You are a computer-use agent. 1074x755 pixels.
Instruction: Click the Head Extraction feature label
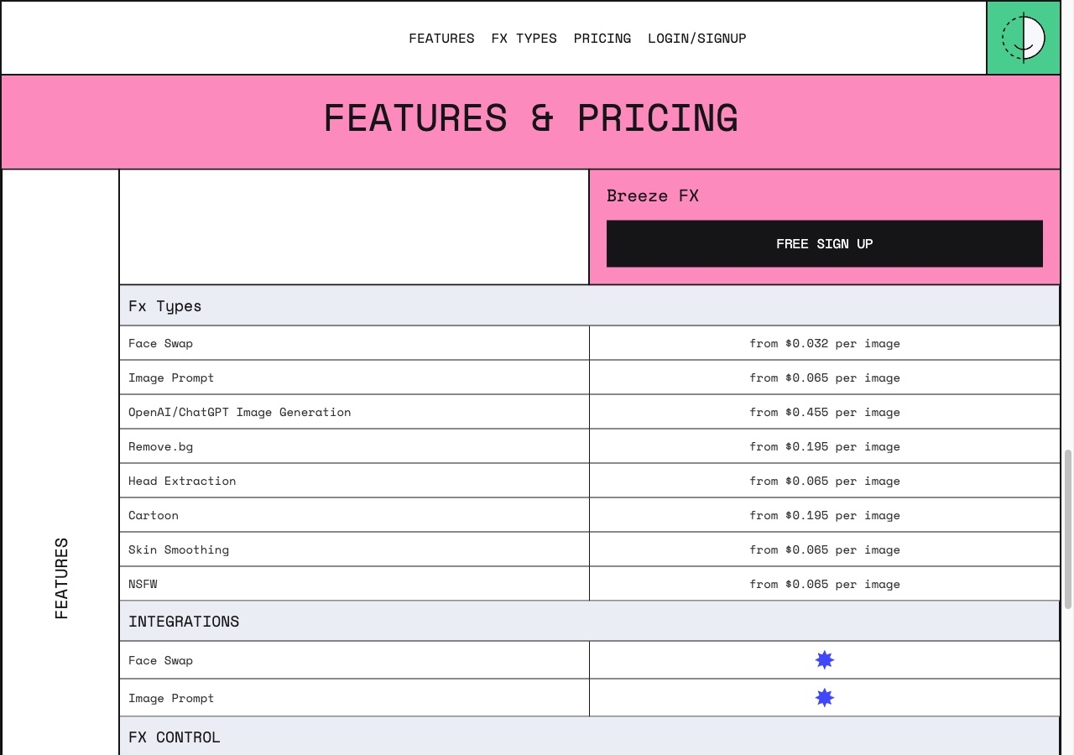point(182,481)
